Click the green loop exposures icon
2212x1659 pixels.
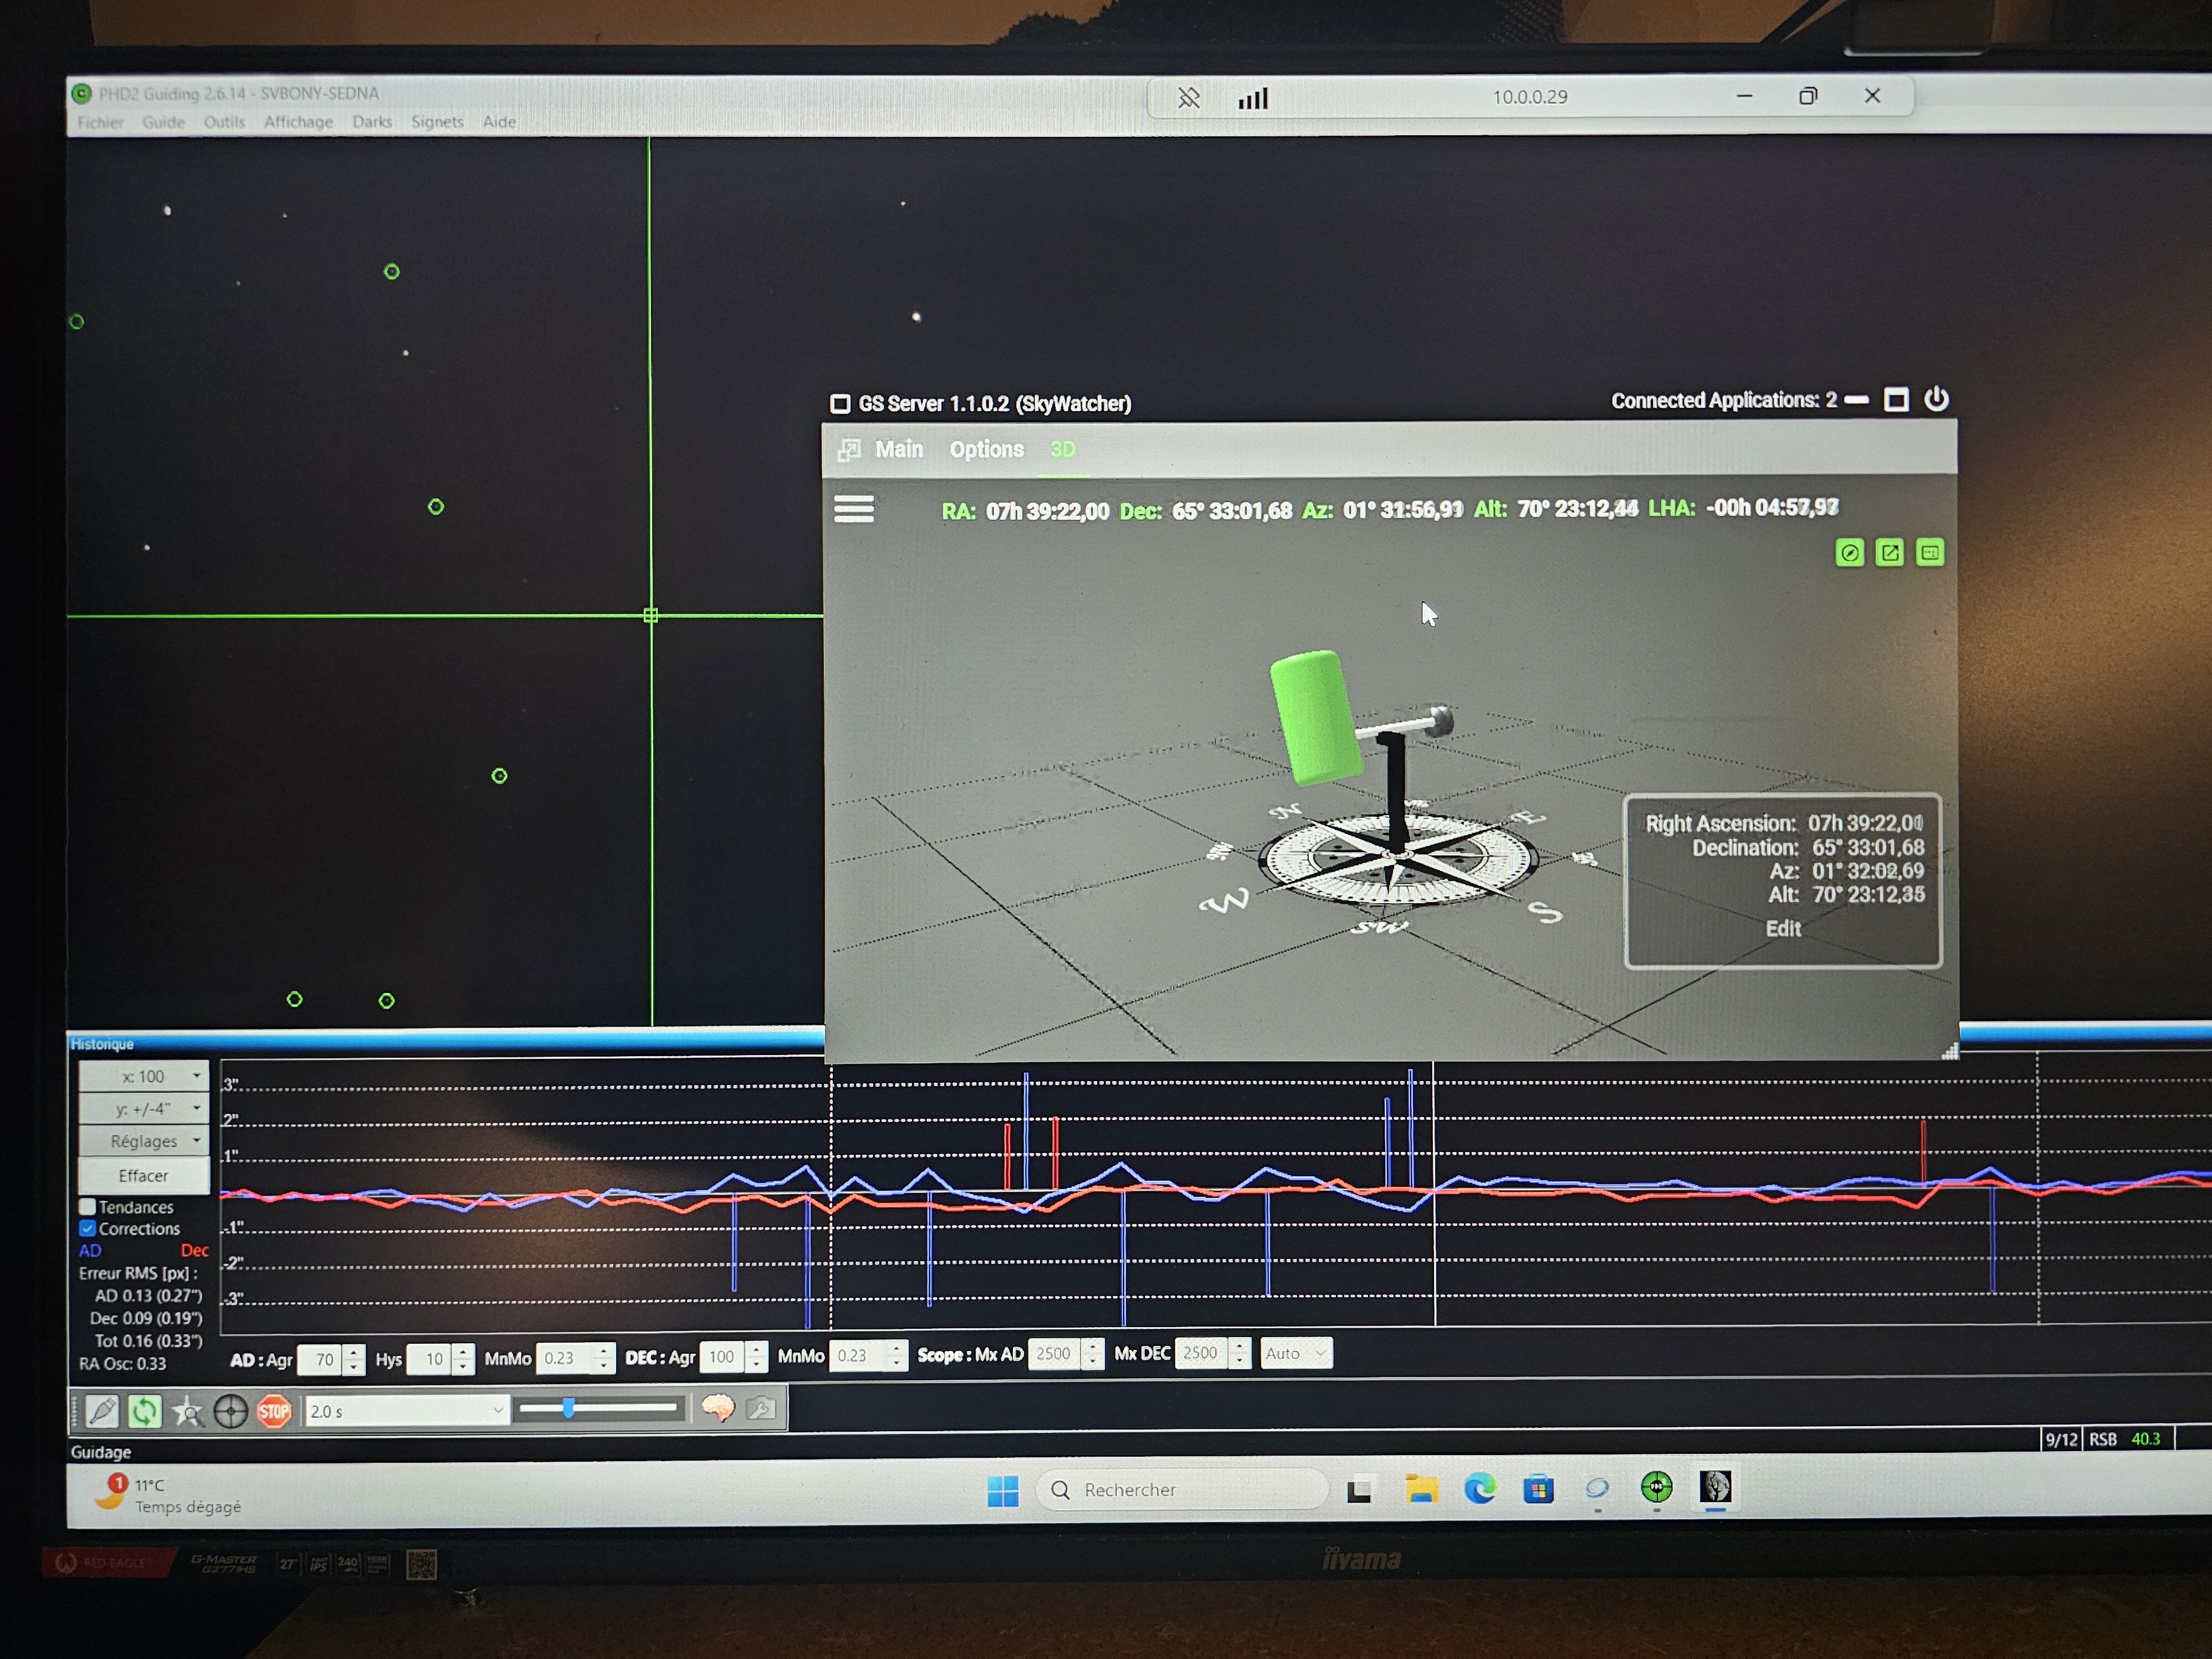point(145,1411)
